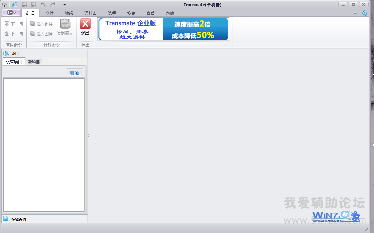Open the 换肤 ribbon tab
This screenshot has height=233, width=374.
(x=131, y=13)
